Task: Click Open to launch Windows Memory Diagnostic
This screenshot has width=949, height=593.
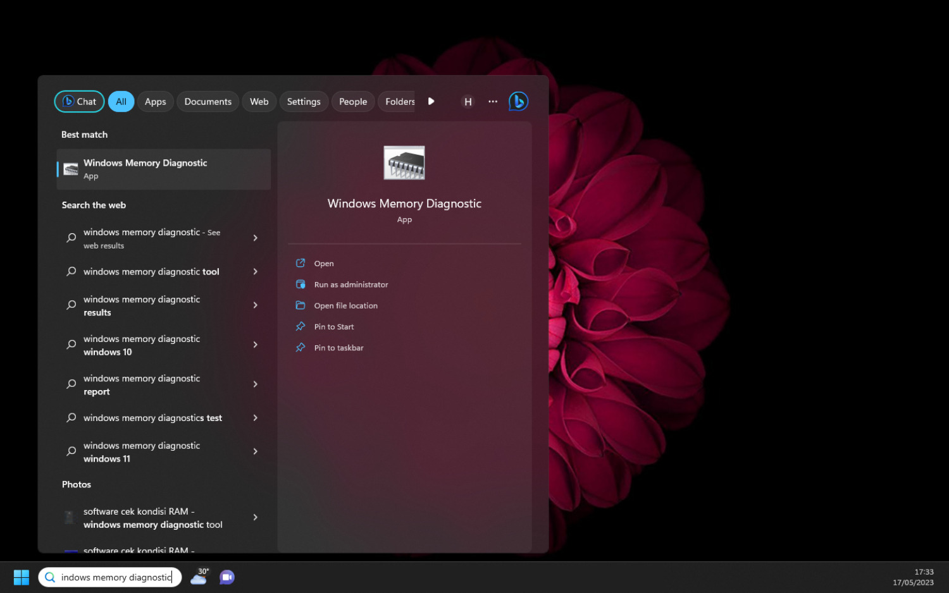Action: click(323, 263)
